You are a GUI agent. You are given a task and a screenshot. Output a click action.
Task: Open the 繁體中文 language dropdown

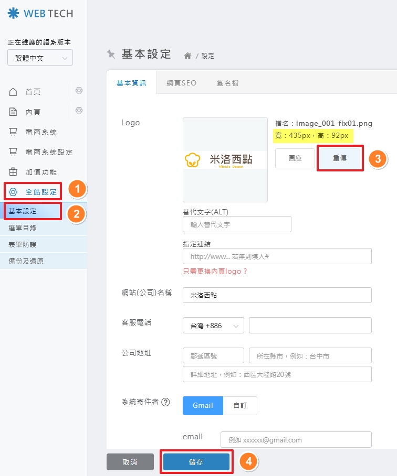click(x=40, y=58)
